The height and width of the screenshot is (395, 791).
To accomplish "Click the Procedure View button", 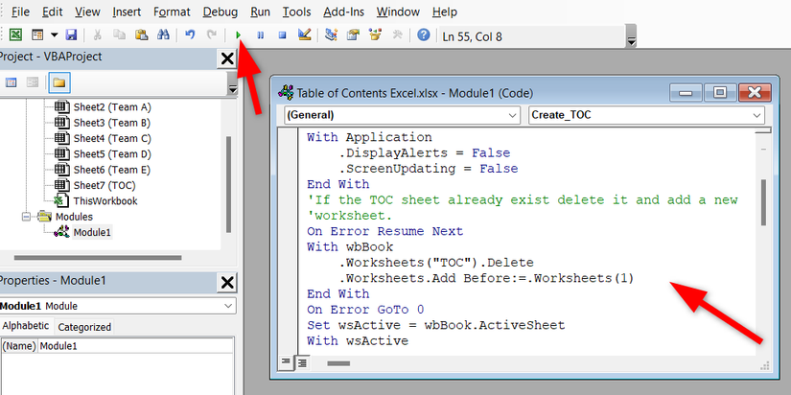I will tap(286, 362).
